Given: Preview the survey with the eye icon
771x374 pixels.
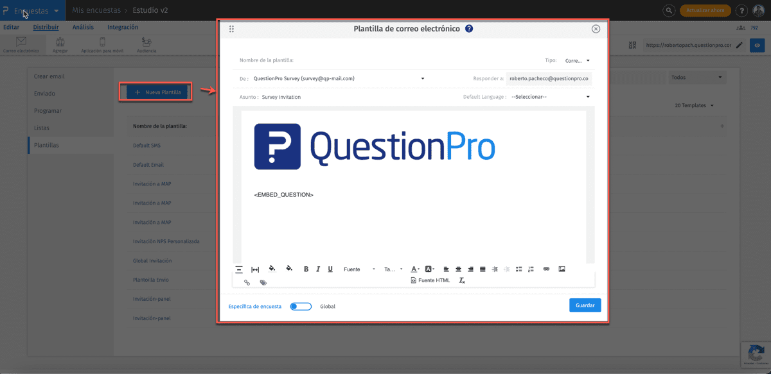Looking at the screenshot, I should [x=757, y=45].
